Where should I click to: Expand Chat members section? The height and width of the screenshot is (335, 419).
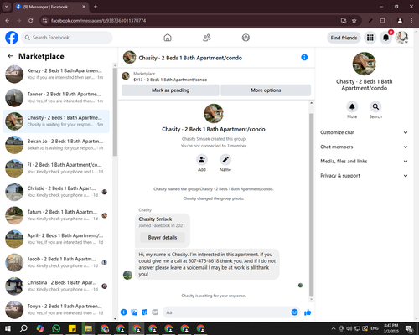tap(364, 147)
